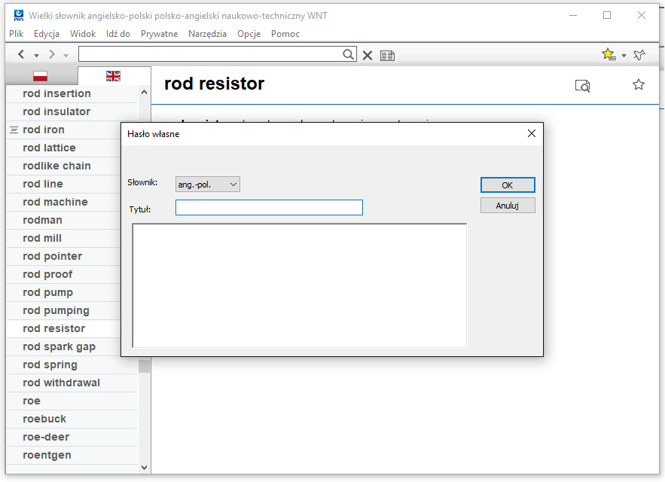Close the Hasło własne dialog
The width and height of the screenshot is (665, 482).
(532, 133)
